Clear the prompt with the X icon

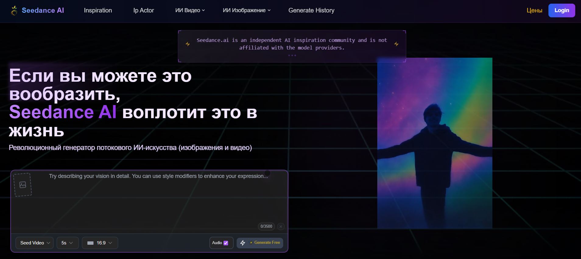(281, 227)
